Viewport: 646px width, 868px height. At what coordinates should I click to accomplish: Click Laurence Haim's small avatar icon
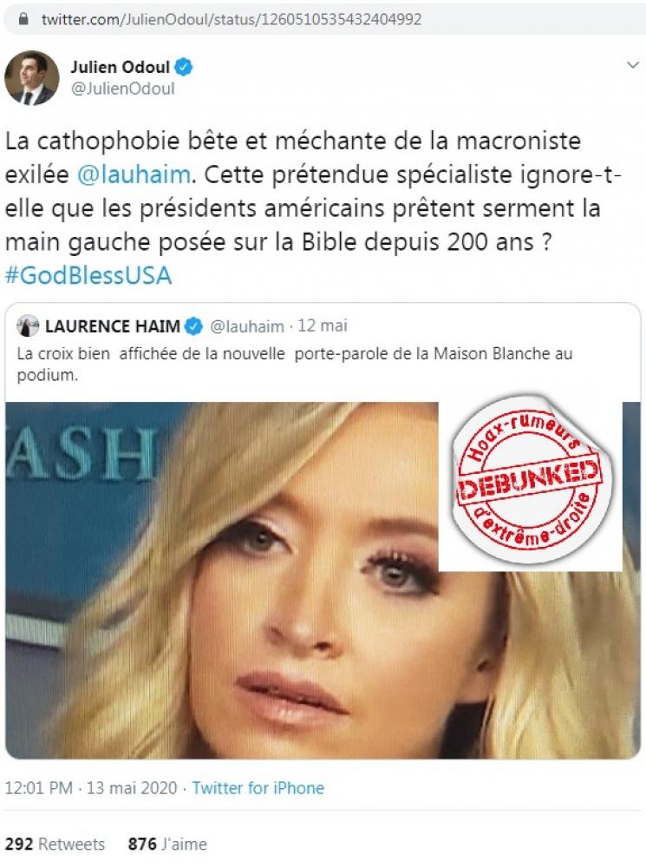click(28, 326)
